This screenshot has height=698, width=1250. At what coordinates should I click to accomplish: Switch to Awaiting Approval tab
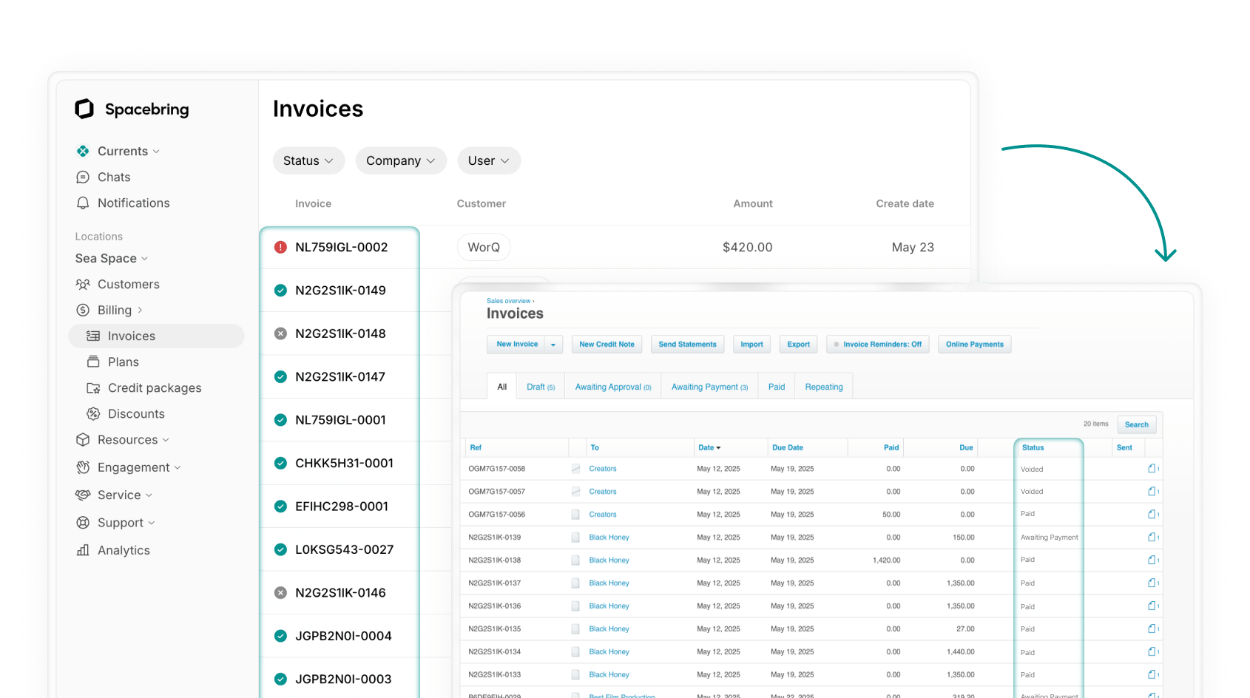click(613, 387)
